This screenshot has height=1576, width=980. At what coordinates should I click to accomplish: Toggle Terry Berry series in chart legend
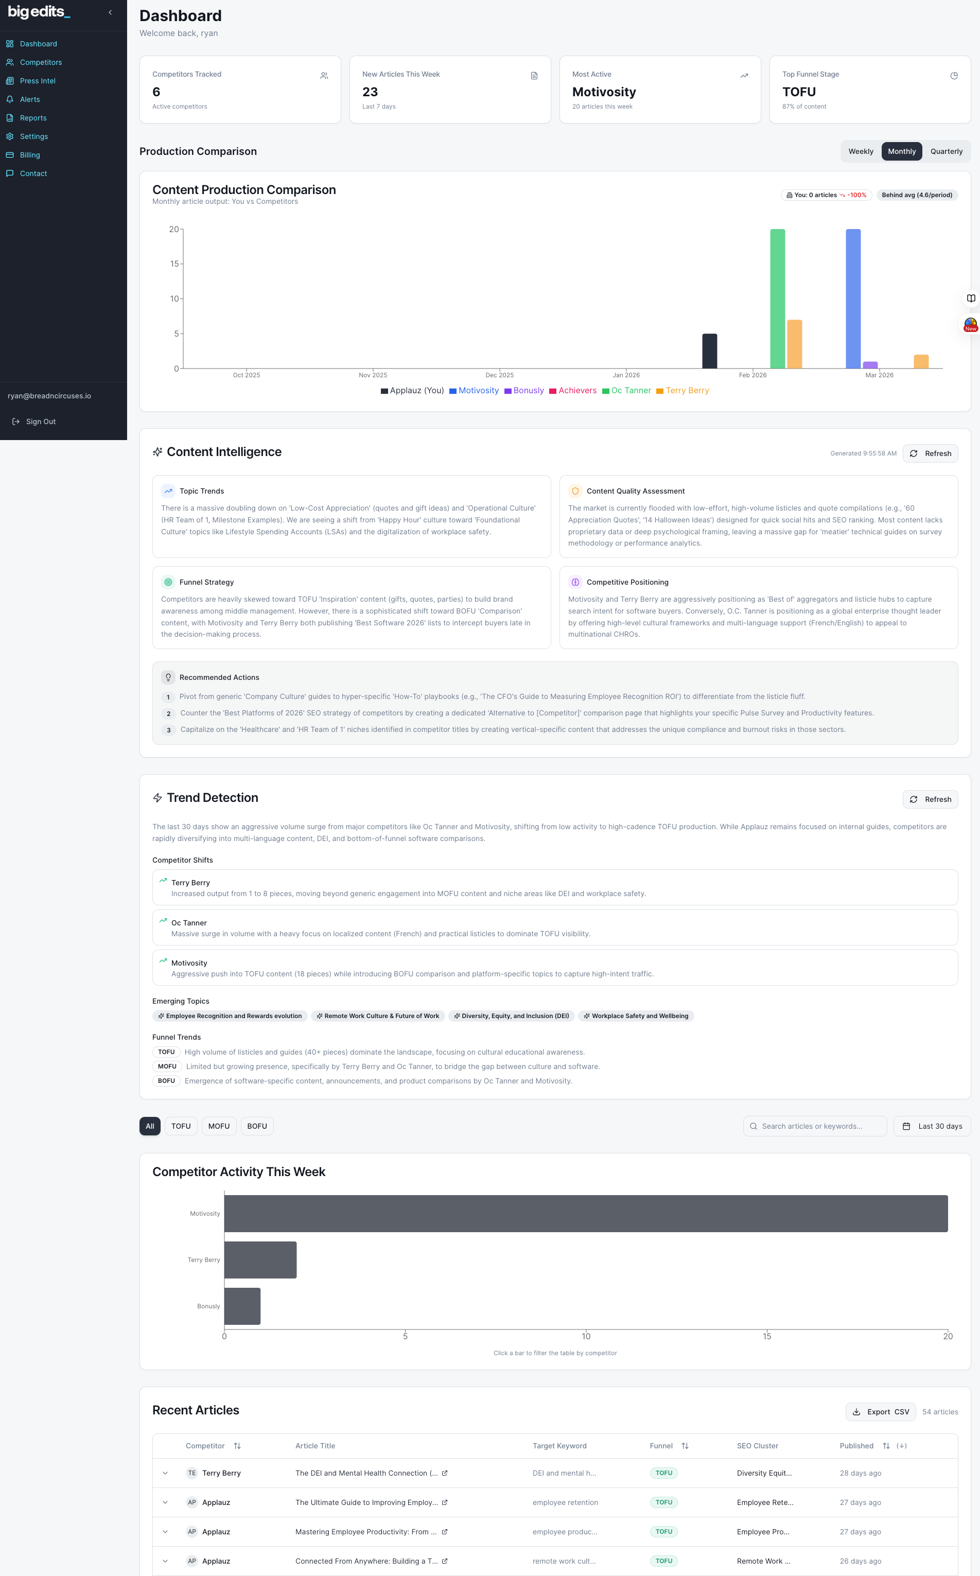point(682,391)
